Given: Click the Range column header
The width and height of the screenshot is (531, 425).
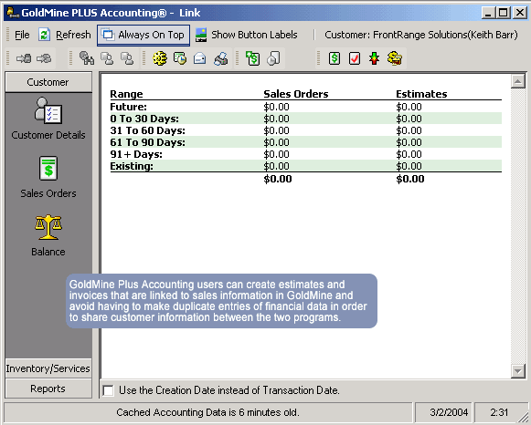Looking at the screenshot, I should pyautogui.click(x=126, y=94).
